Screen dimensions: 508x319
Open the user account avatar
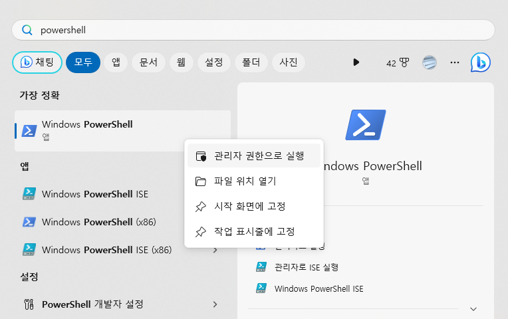point(430,62)
